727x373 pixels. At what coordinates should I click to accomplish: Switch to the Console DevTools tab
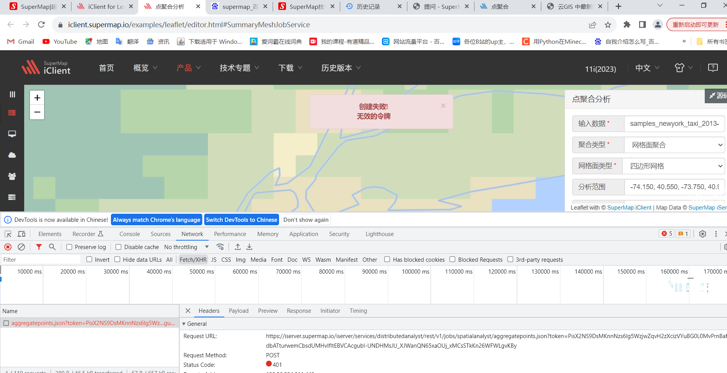[x=130, y=234]
